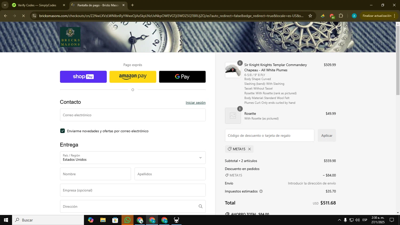Focus the Empresa (opcional) field

coord(133,190)
